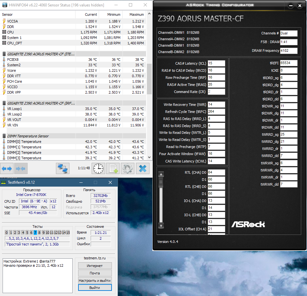Image resolution: width=307 pixels, height=296 pixels.
Task: Click the IOL Offset (CH A) field
Action: pyautogui.click(x=216, y=229)
